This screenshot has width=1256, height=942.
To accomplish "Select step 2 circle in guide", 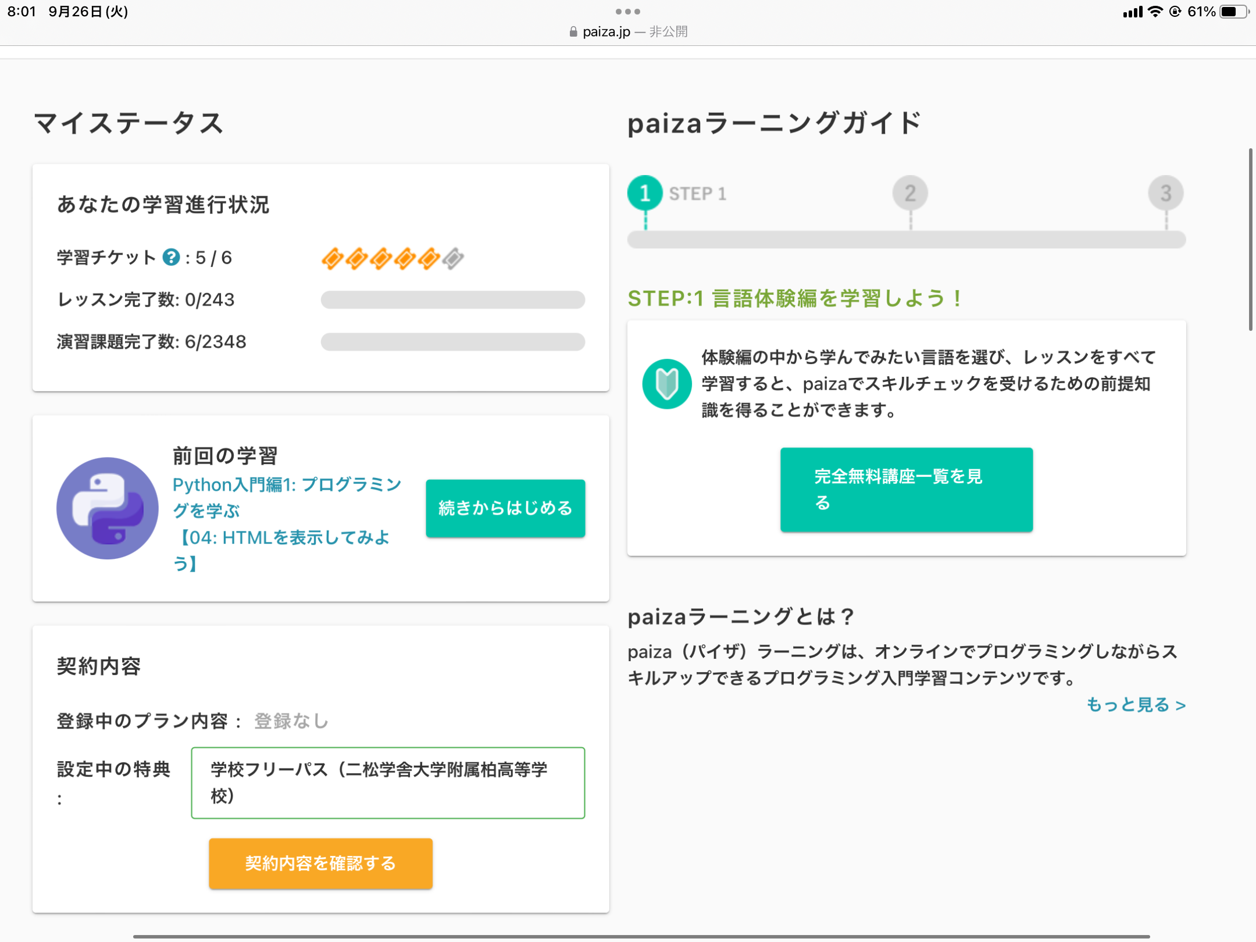I will coord(910,193).
